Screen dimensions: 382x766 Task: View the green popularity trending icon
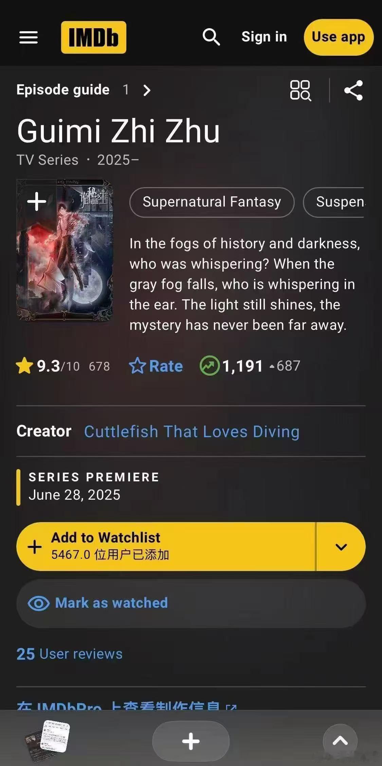[x=210, y=366]
